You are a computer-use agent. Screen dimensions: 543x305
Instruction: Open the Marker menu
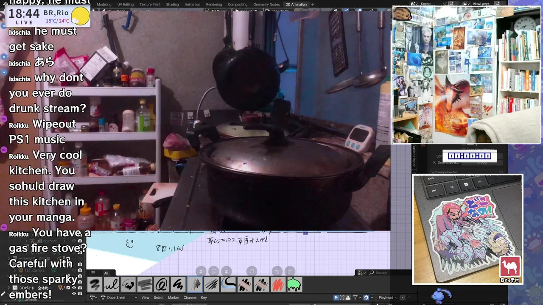tap(174, 297)
